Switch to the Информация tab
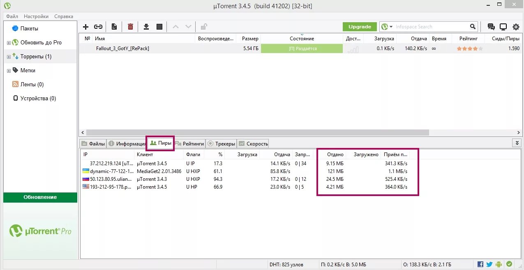 click(127, 143)
